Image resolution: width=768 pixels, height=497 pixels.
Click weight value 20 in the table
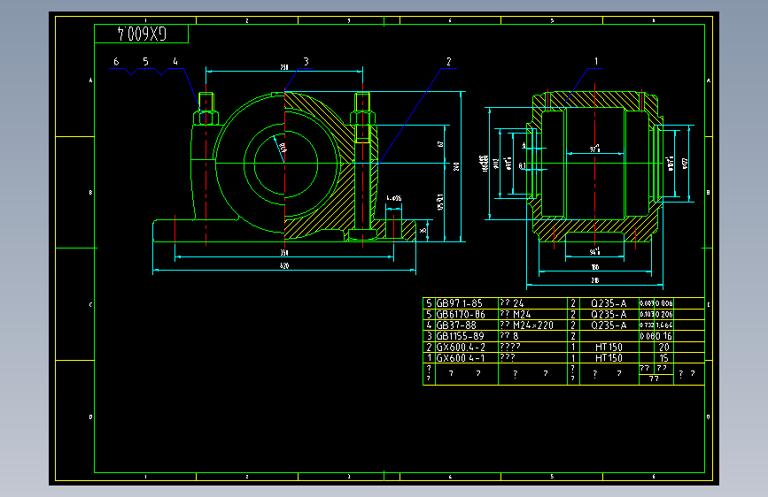coord(663,347)
